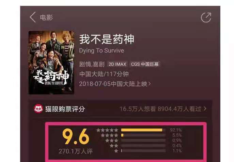Expand release date 2018-07-05中国大陆上映
234x162 pixels.
115,84
